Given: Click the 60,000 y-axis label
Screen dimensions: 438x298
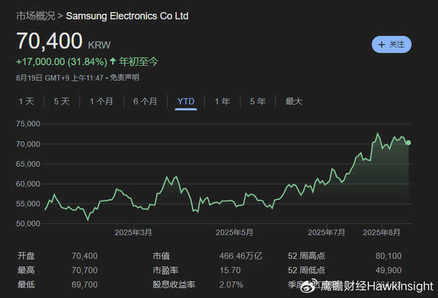Looking at the screenshot, I should [28, 184].
